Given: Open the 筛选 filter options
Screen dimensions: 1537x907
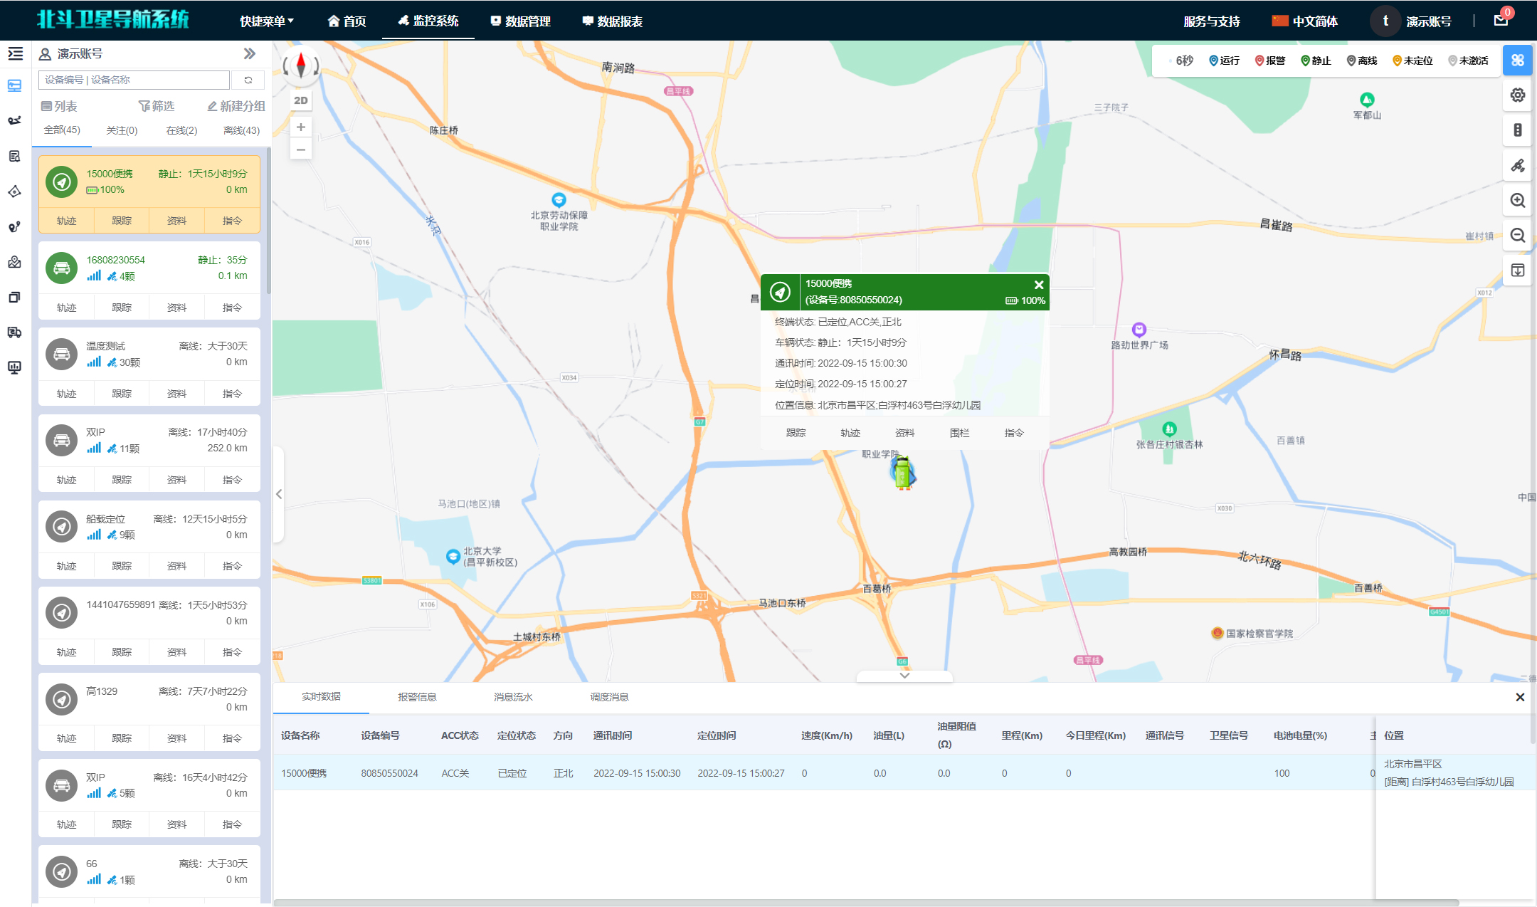Looking at the screenshot, I should [x=157, y=106].
